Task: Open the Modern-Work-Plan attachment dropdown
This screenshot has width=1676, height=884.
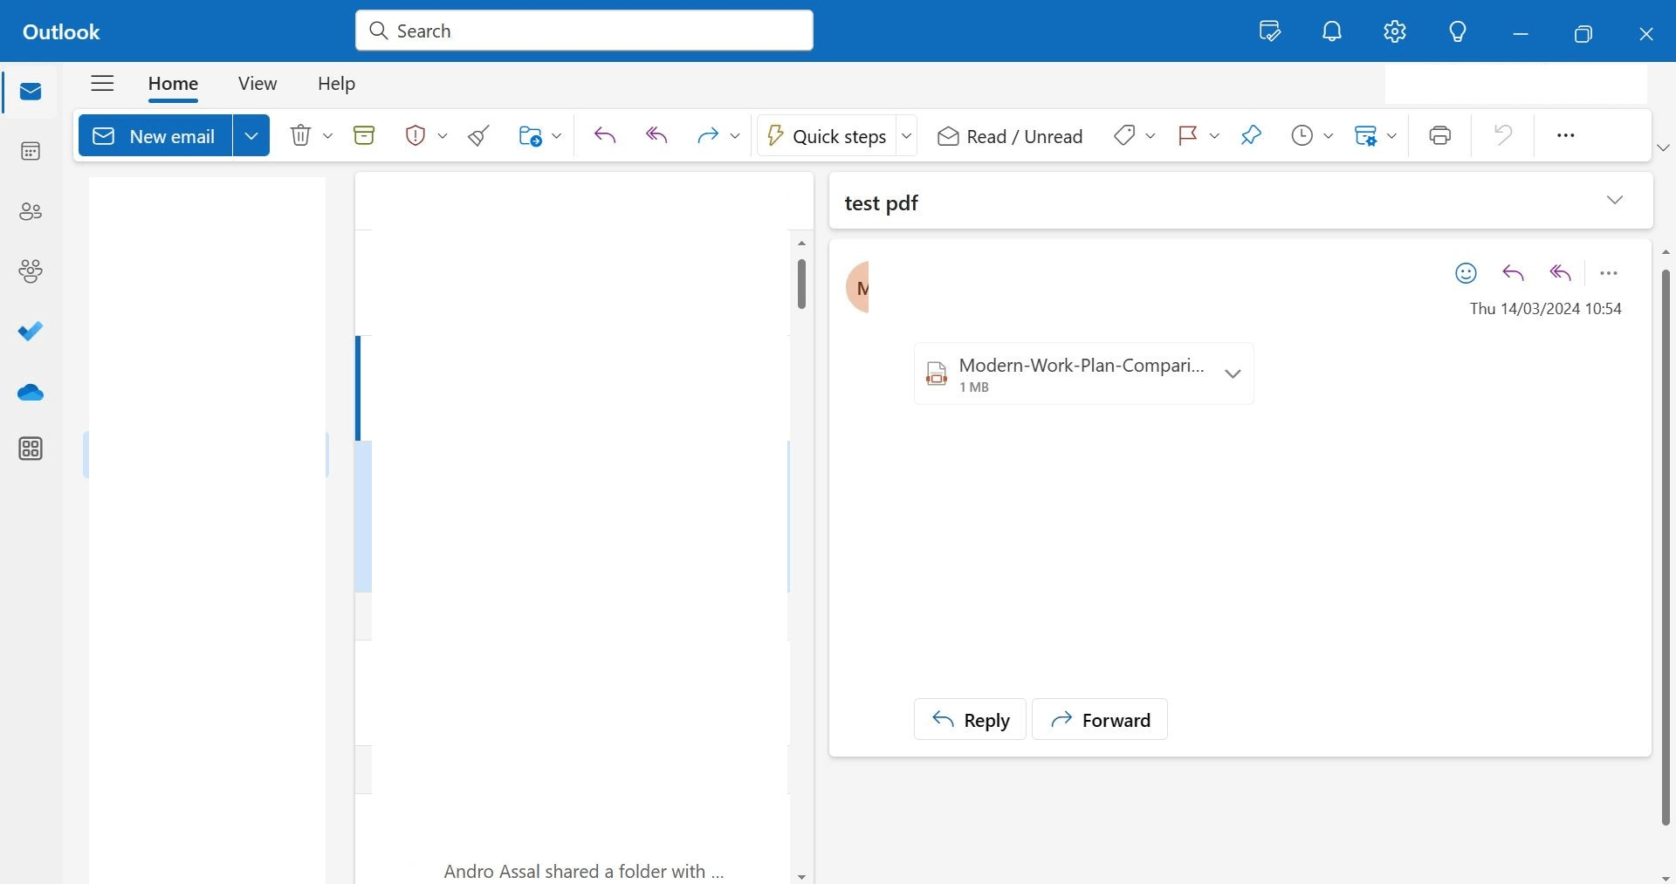Action: pyautogui.click(x=1233, y=373)
